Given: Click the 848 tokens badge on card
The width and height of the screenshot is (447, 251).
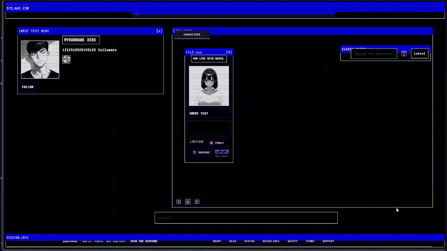Looking at the screenshot, I should 222,153.
